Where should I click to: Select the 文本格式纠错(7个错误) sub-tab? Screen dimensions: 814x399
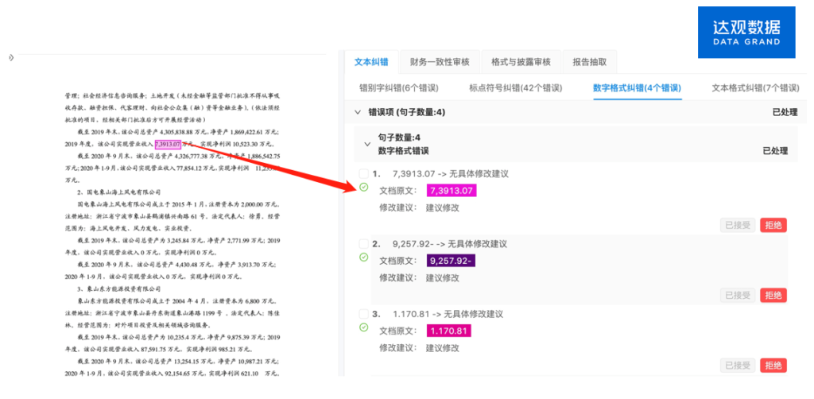tap(754, 87)
